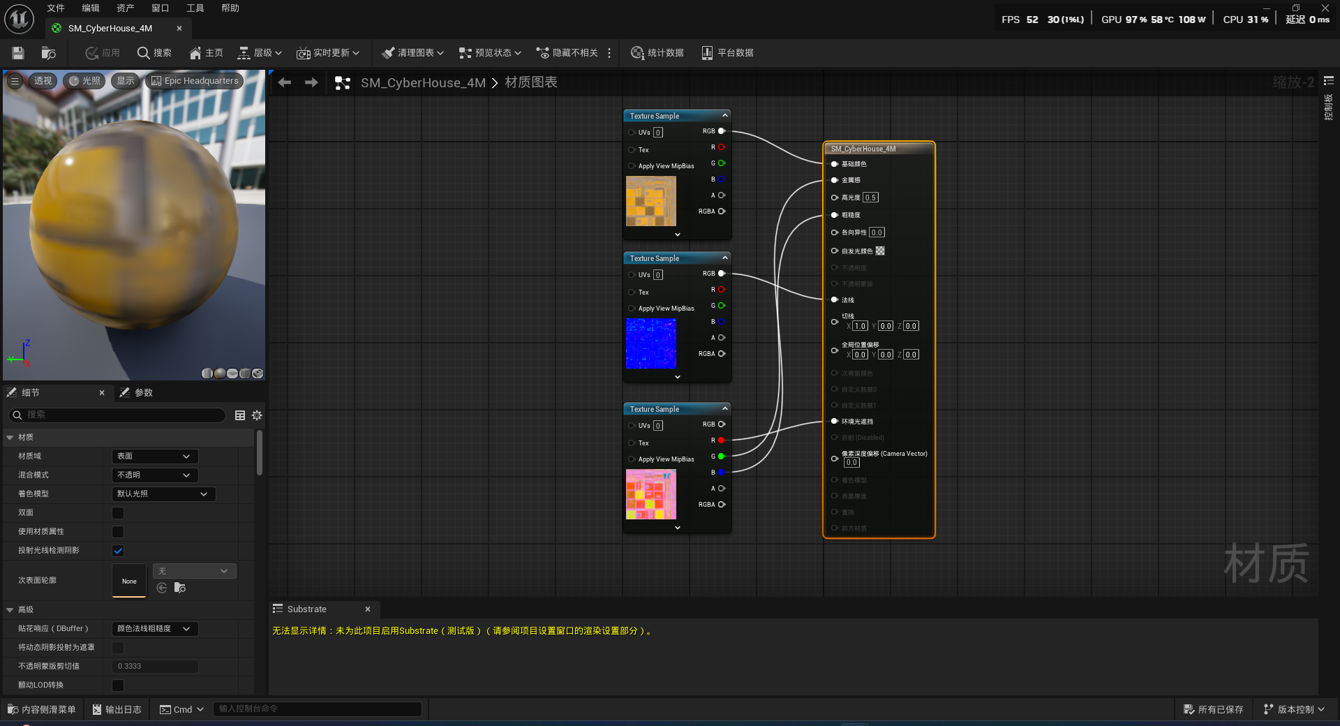1340x726 pixels.
Task: Uncheck Cast Ray Traced Shadows (投射光线检测阴影)
Action: pos(118,551)
